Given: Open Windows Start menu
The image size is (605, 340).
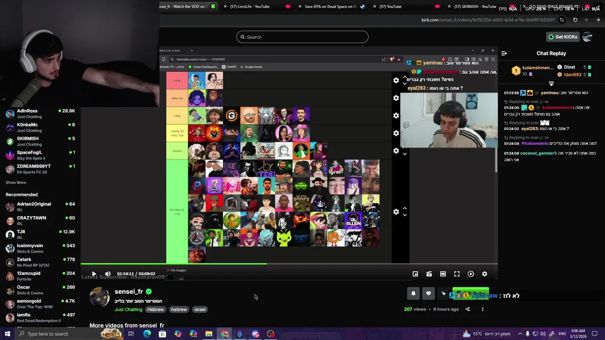Looking at the screenshot, I should pos(8,334).
